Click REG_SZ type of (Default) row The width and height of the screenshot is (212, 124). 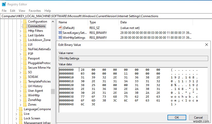click(x=94, y=28)
